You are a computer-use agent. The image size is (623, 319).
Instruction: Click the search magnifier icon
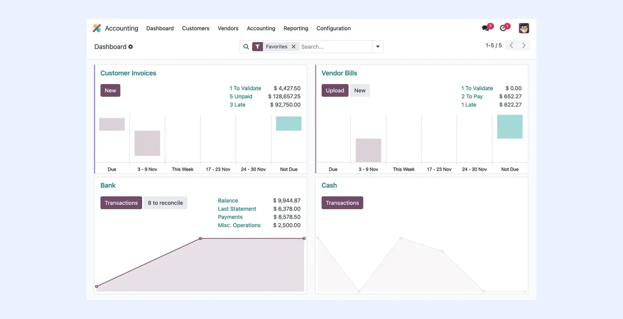click(246, 47)
